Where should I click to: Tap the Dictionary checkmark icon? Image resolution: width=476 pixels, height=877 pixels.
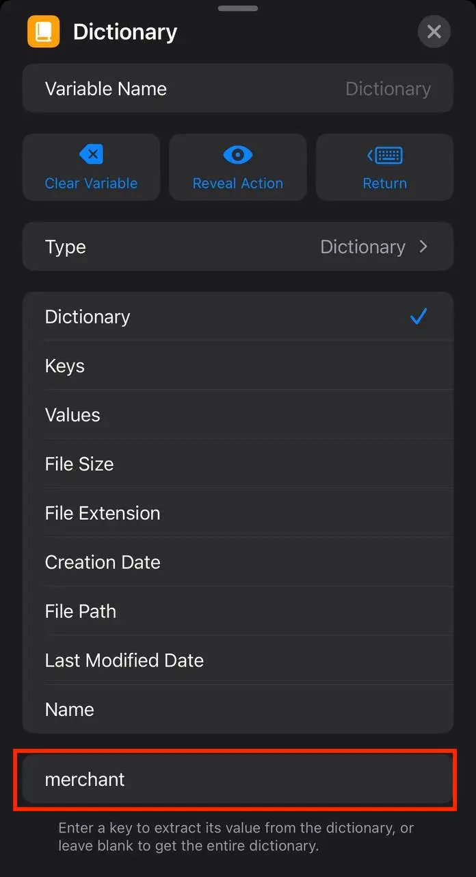(x=418, y=317)
